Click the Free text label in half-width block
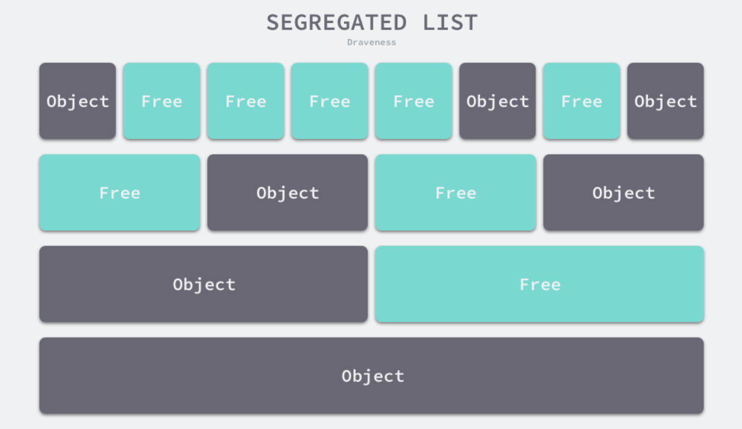 (x=540, y=284)
